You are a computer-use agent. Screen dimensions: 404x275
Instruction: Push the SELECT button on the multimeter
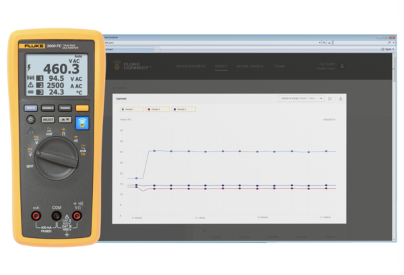coord(48,120)
